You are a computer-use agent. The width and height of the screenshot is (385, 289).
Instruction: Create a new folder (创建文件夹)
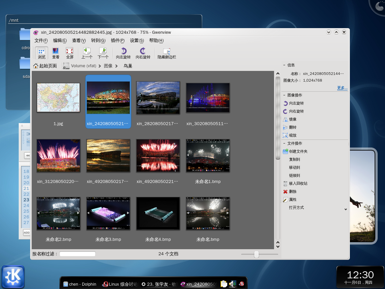pyautogui.click(x=295, y=152)
